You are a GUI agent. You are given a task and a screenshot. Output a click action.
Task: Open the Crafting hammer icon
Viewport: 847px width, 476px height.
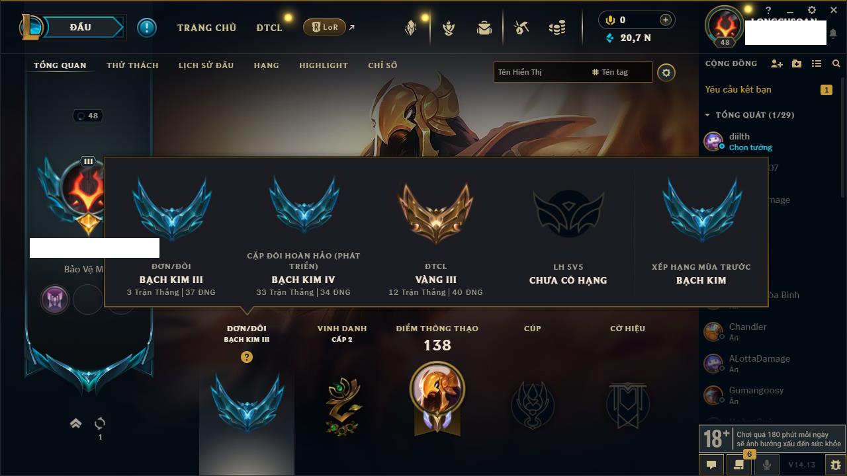tap(521, 28)
